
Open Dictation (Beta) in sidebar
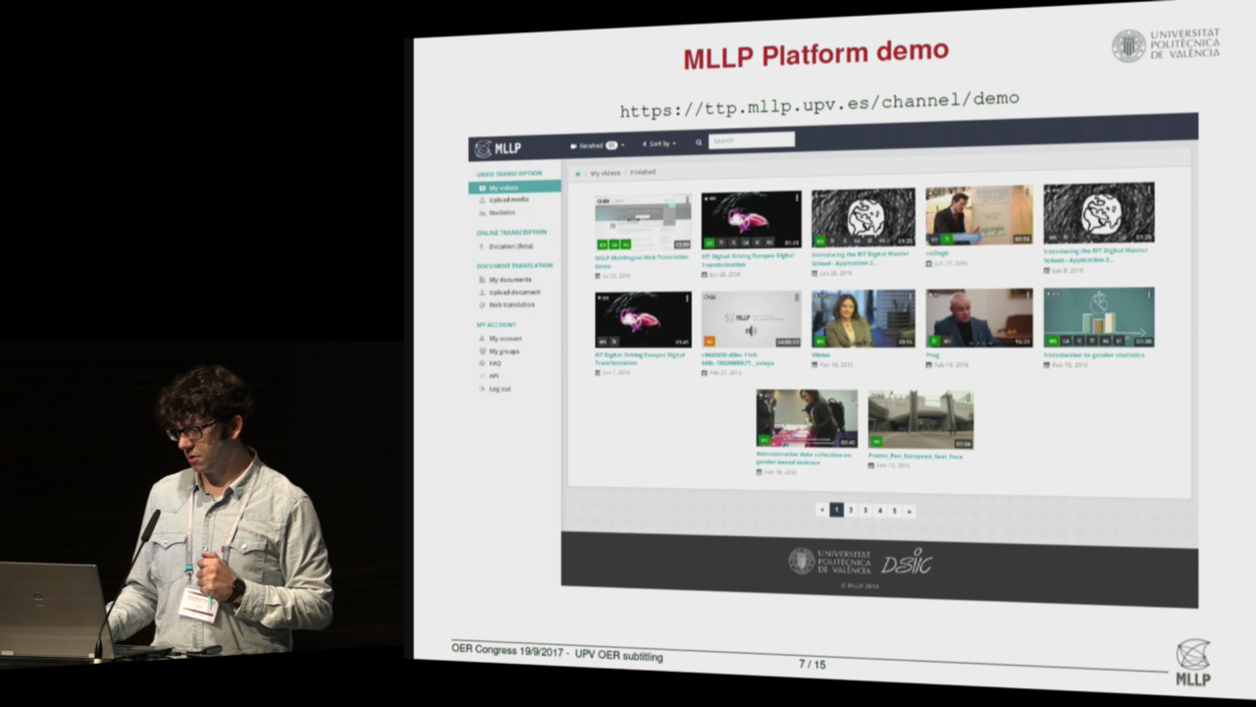click(511, 246)
